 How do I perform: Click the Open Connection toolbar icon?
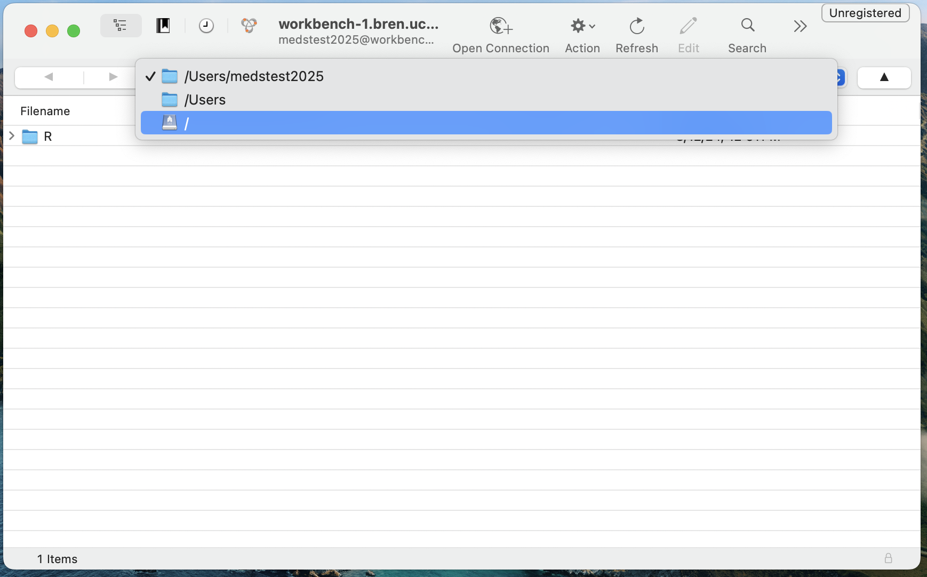point(501,26)
